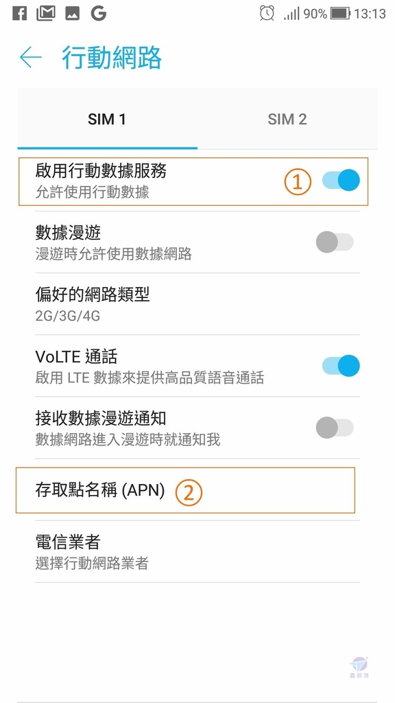Tap the signal strength icon

point(291,14)
